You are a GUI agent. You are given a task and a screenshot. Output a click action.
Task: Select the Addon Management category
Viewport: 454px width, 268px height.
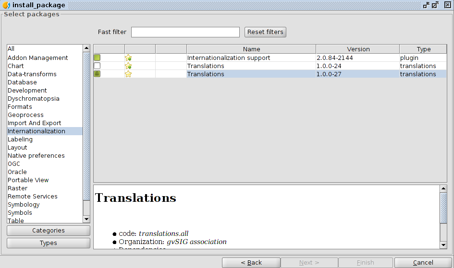[x=37, y=58]
